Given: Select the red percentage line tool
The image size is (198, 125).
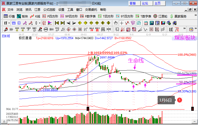Looking at the screenshot, I should click(x=177, y=29).
